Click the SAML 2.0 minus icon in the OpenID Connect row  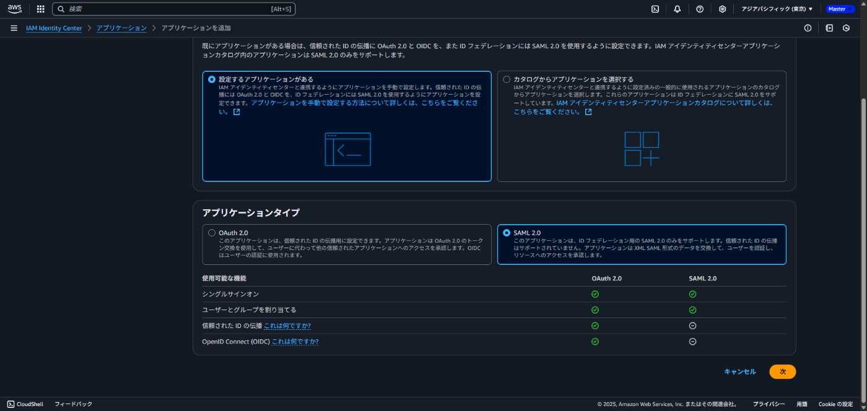point(692,341)
